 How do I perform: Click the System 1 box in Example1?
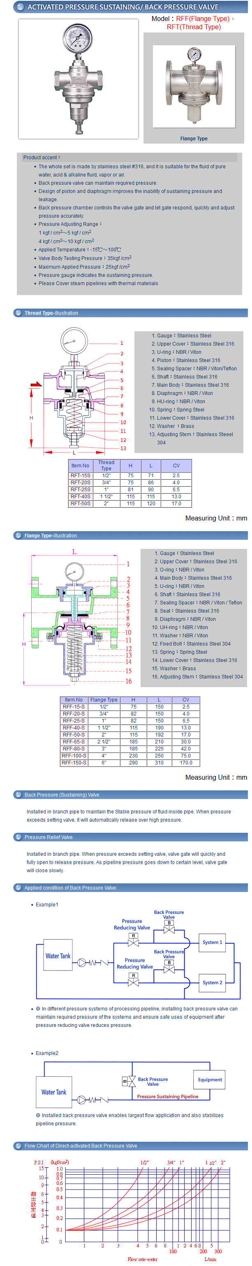tap(212, 942)
